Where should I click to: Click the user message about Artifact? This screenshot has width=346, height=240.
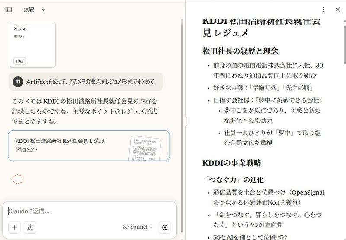click(x=86, y=82)
